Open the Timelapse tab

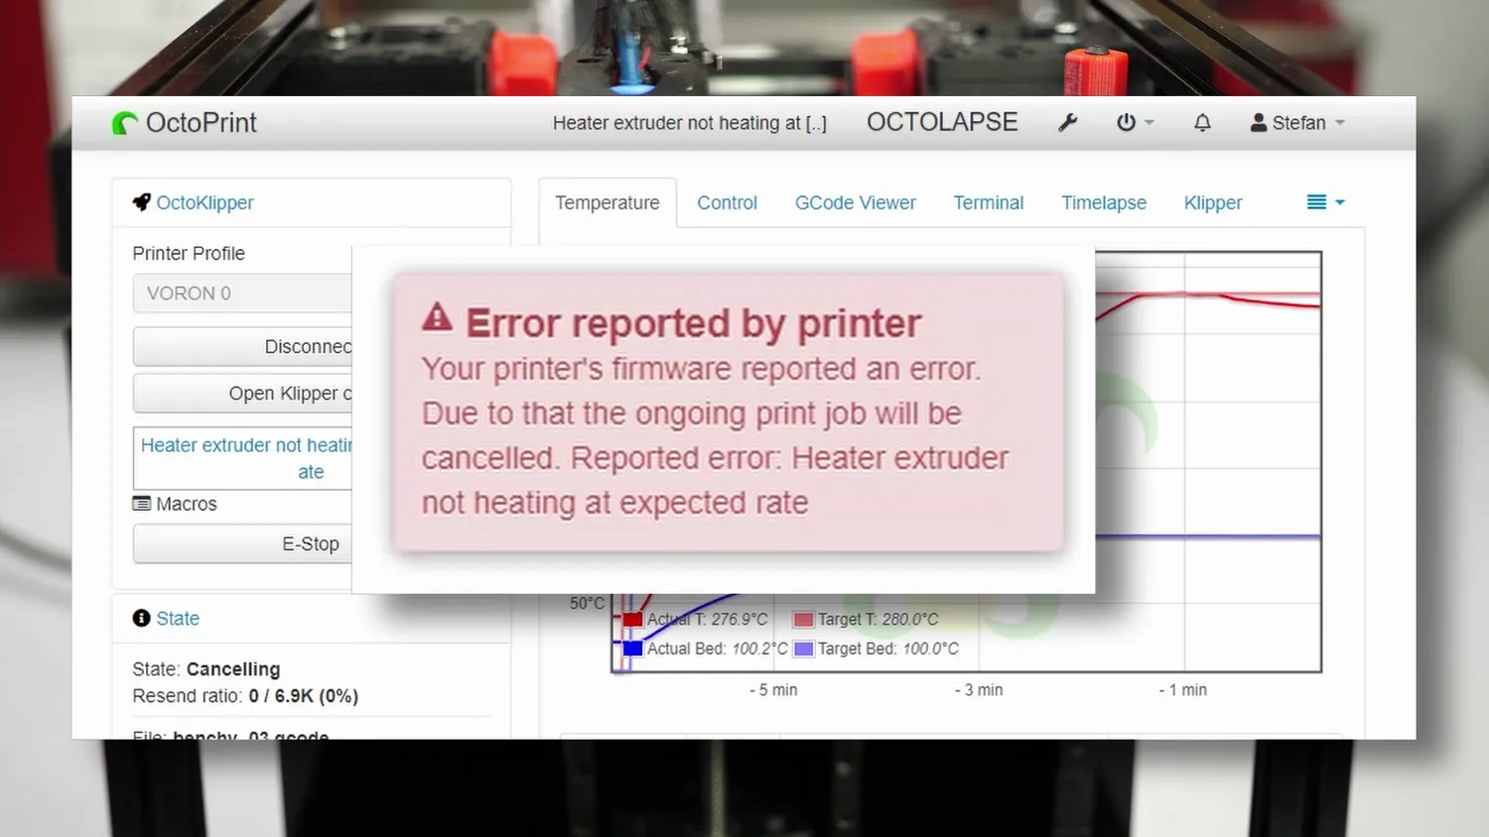click(1104, 202)
